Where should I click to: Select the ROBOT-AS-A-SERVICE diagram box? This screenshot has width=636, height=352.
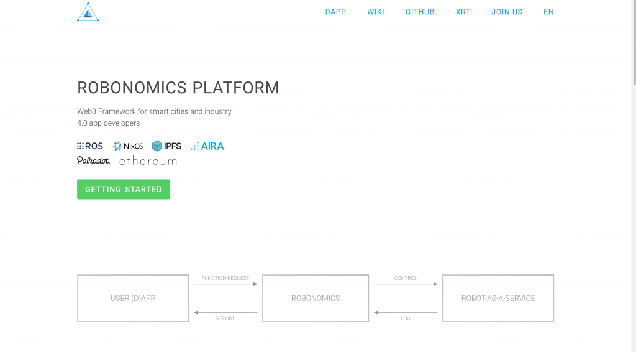coord(498,299)
